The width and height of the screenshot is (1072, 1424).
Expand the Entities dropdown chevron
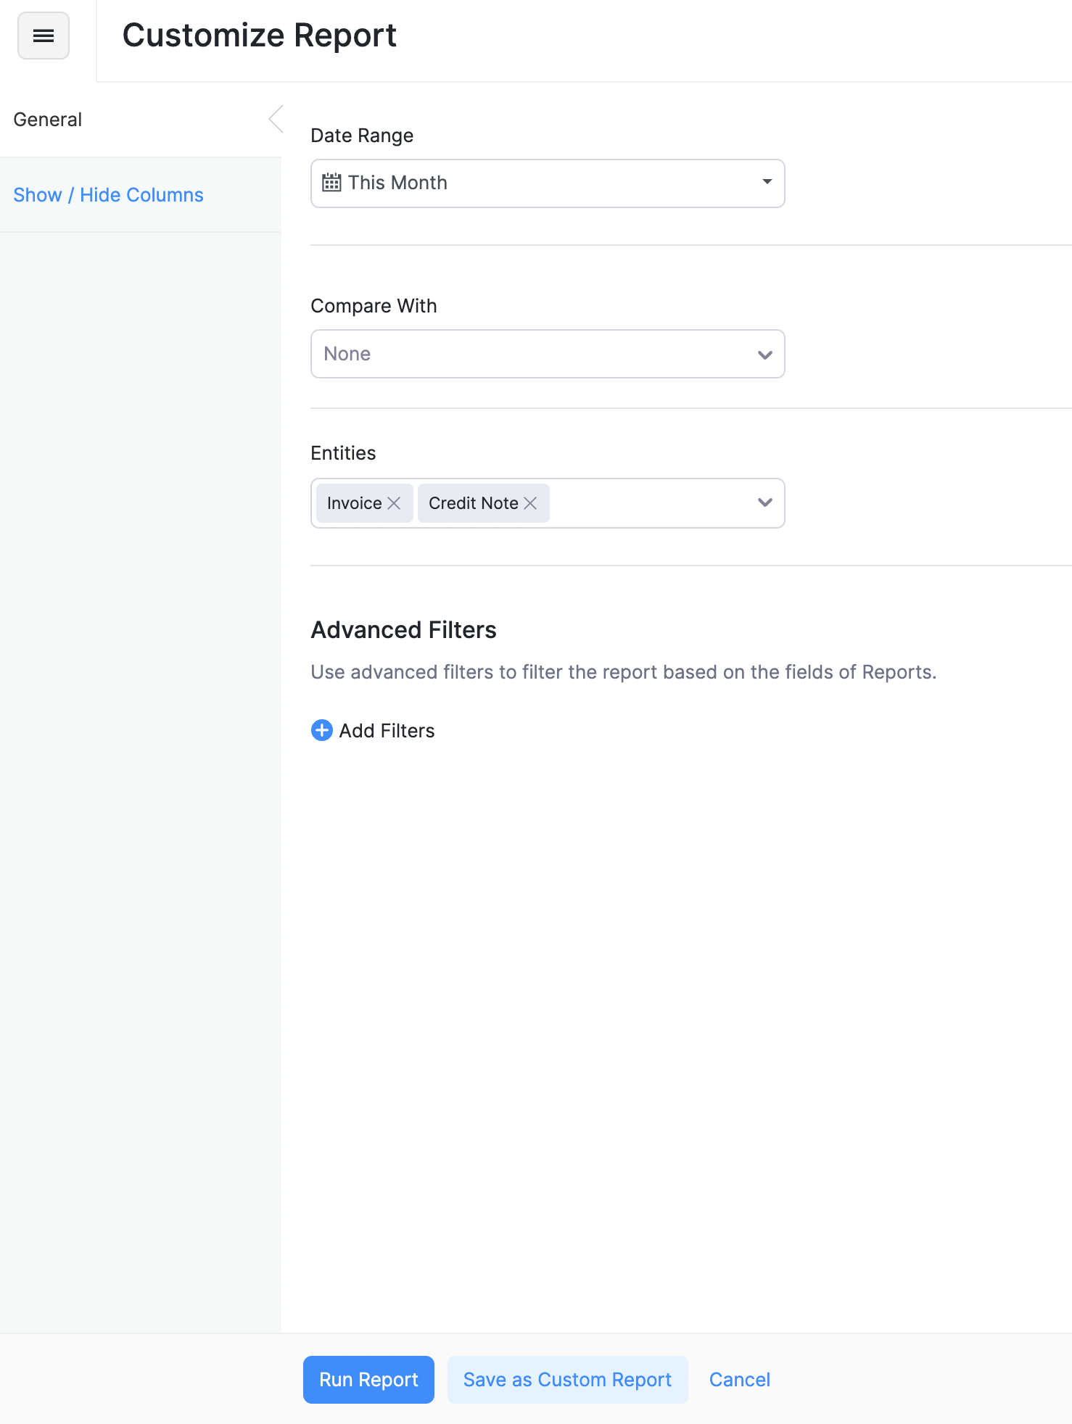764,502
